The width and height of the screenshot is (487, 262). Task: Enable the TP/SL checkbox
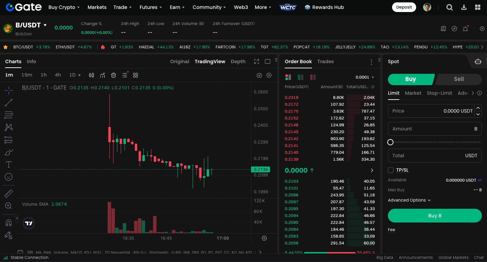pos(391,170)
